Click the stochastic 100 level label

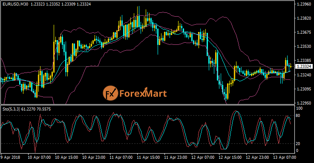pos(299,108)
